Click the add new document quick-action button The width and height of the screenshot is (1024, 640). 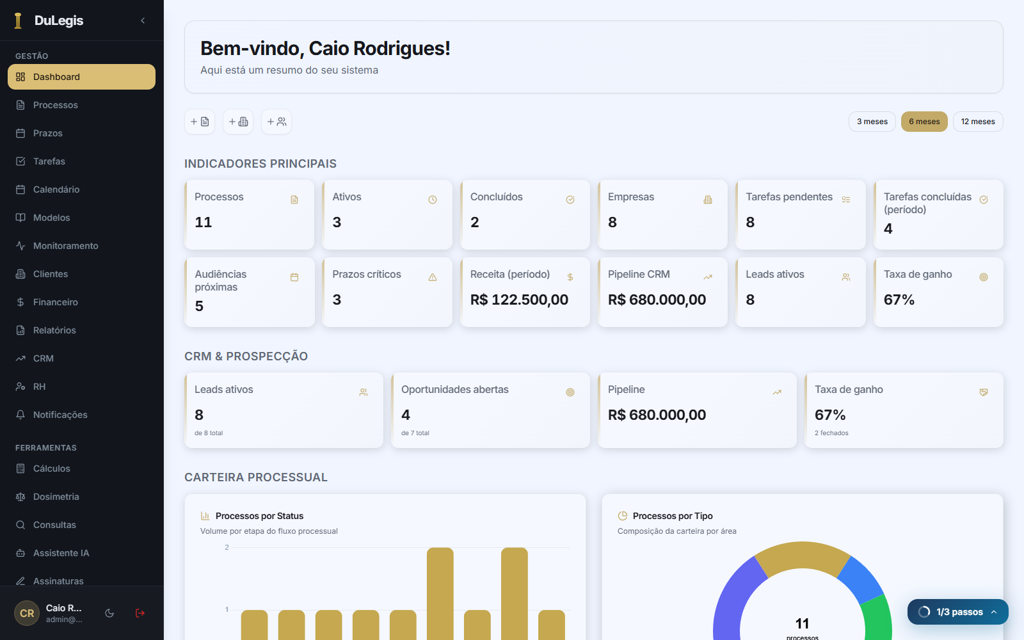pyautogui.click(x=200, y=122)
